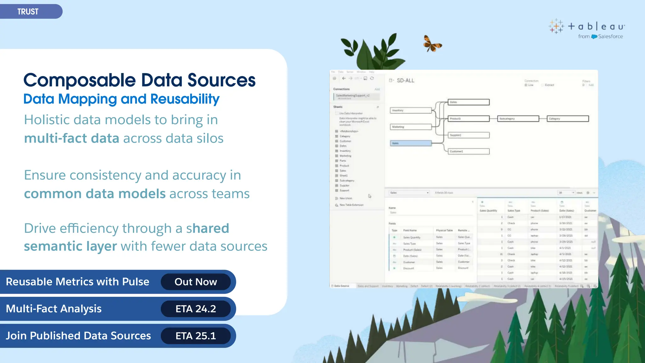The height and width of the screenshot is (363, 645).
Task: Switch to the Sales and Support tab
Action: click(x=368, y=286)
